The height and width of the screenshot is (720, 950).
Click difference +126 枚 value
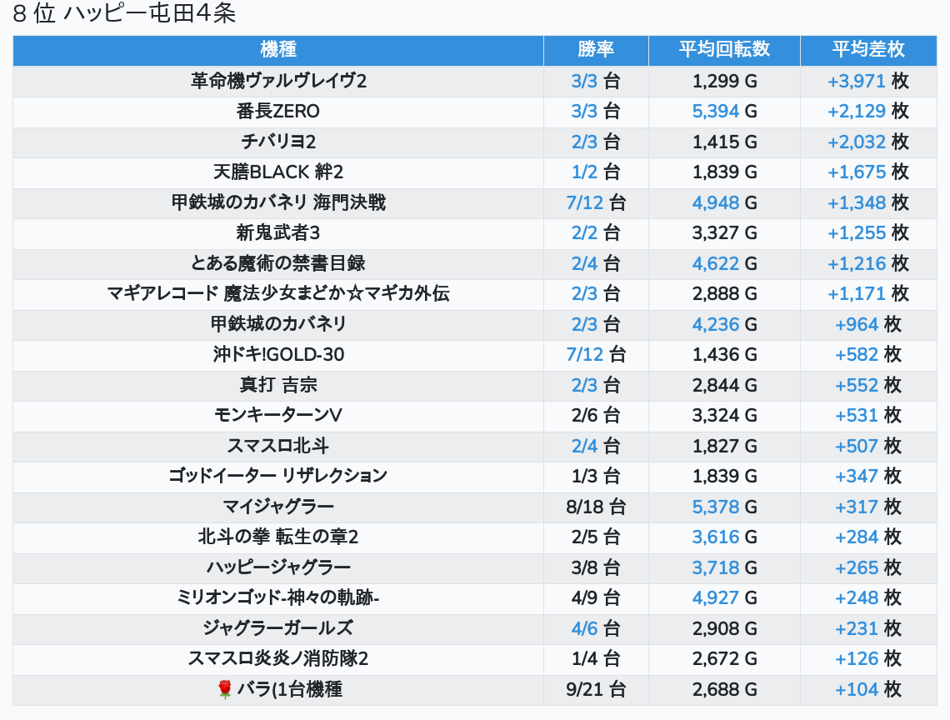(868, 659)
